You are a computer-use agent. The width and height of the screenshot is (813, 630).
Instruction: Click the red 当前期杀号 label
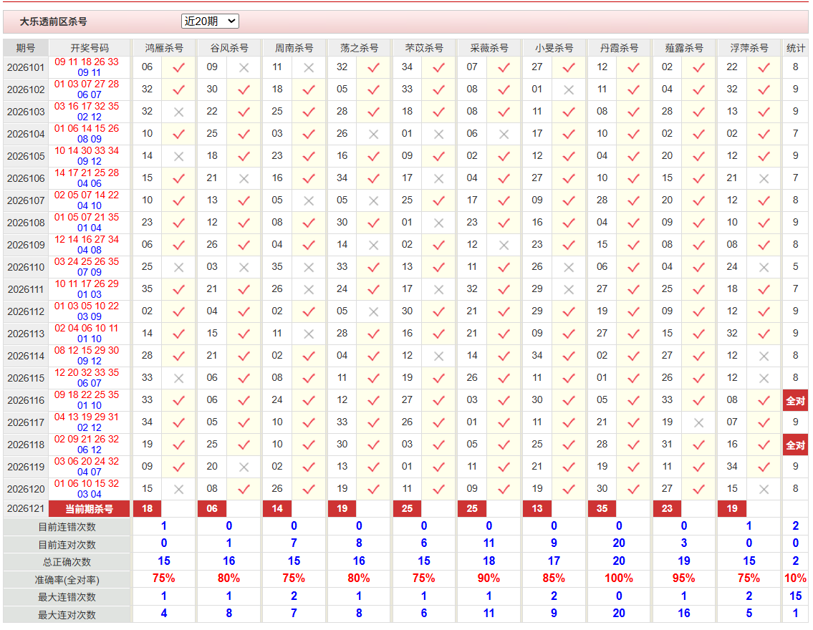90,509
